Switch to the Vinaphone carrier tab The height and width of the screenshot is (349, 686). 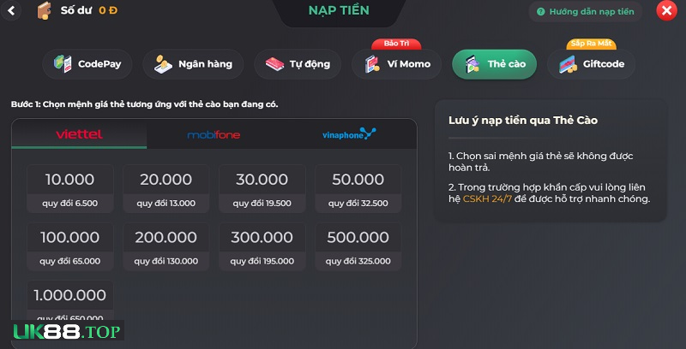pyautogui.click(x=349, y=134)
